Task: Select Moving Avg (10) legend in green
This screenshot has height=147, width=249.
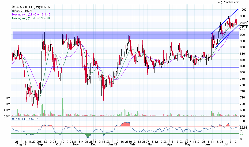Action: click(31, 18)
